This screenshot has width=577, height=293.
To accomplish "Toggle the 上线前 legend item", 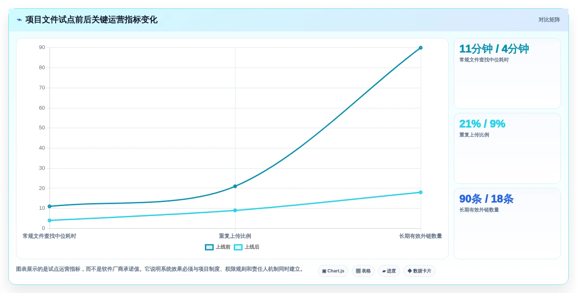I will [218, 247].
